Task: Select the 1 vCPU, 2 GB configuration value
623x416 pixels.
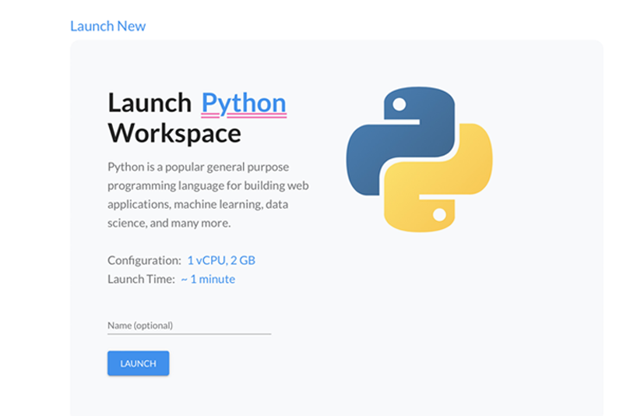Action: (221, 260)
